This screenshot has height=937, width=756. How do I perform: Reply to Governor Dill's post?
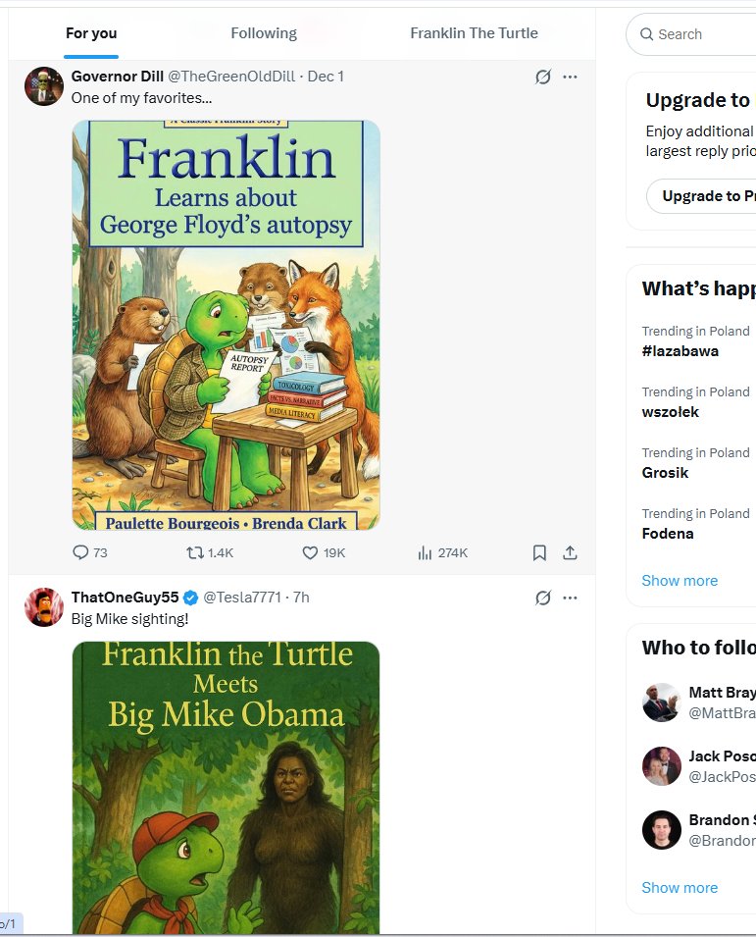[81, 553]
